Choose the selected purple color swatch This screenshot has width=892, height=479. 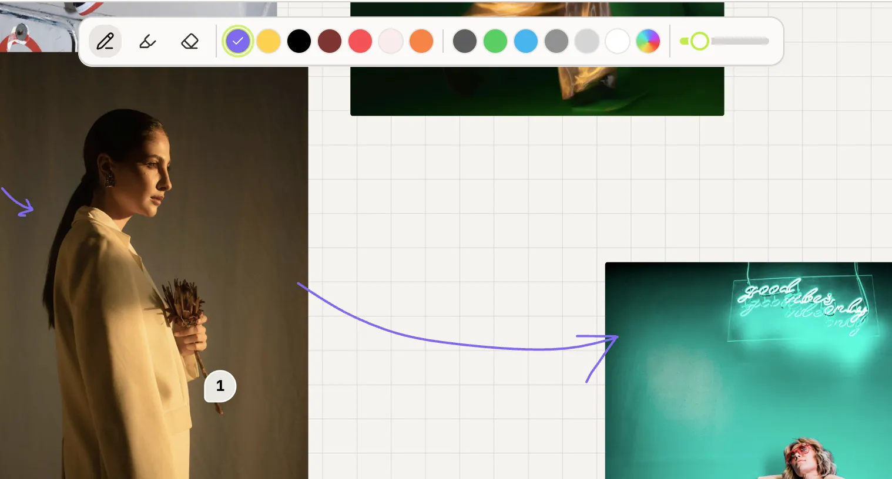coord(238,41)
